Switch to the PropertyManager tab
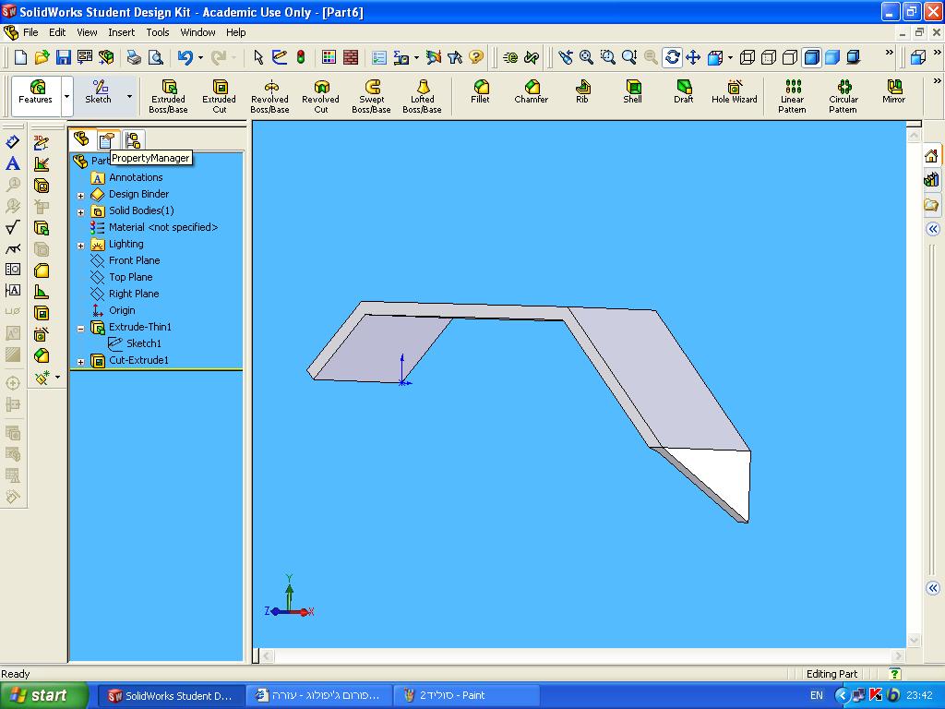The height and width of the screenshot is (709, 945). coord(107,140)
